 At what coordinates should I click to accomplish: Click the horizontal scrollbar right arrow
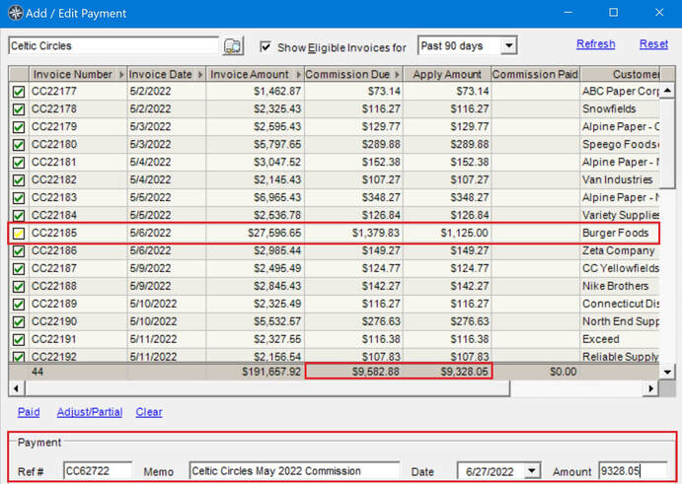650,388
